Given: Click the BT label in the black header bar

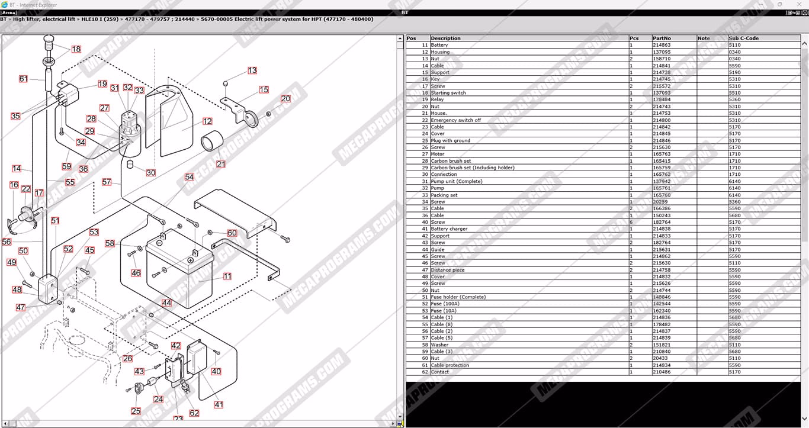Looking at the screenshot, I should pos(404,12).
